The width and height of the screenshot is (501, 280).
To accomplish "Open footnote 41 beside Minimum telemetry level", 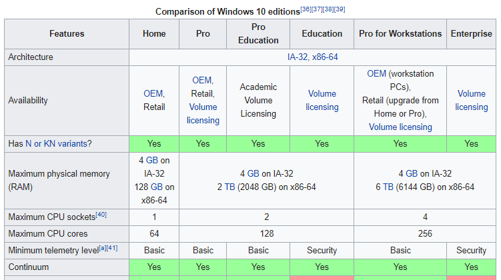I will pos(112,248).
